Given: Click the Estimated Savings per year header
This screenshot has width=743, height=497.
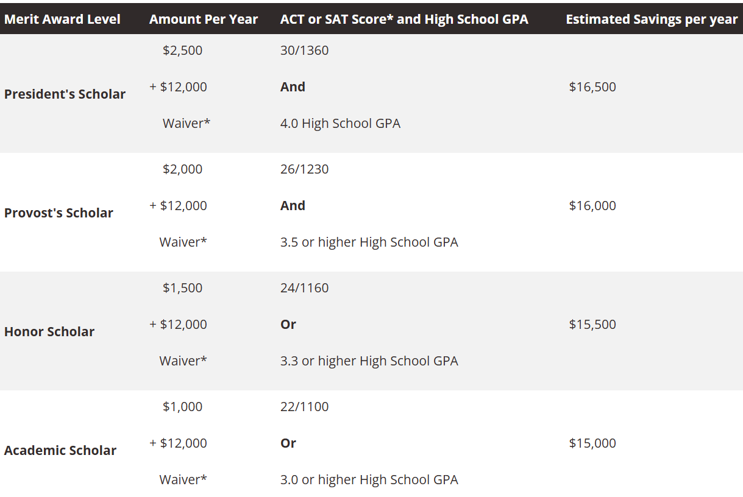Looking at the screenshot, I should 652,19.
